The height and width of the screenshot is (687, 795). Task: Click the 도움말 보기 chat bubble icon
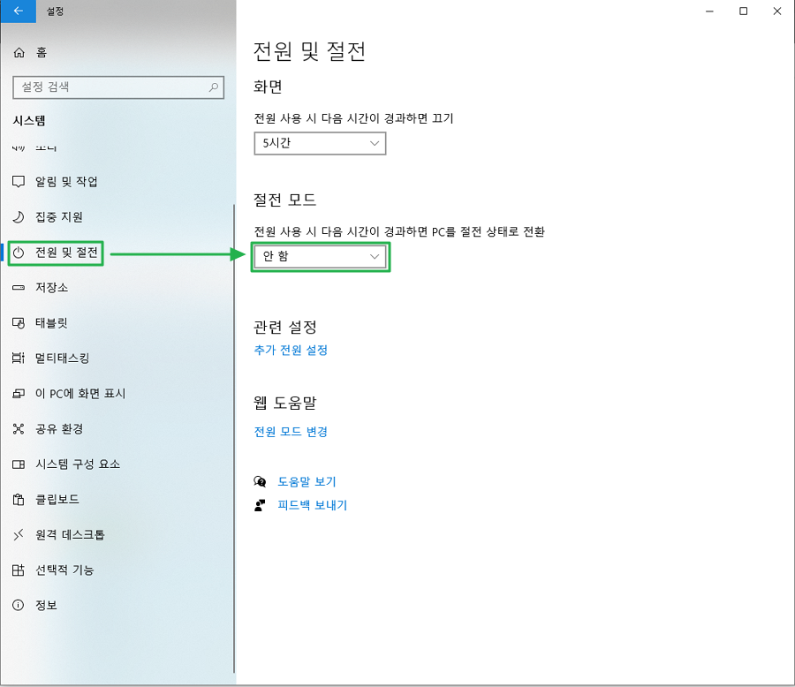[260, 481]
